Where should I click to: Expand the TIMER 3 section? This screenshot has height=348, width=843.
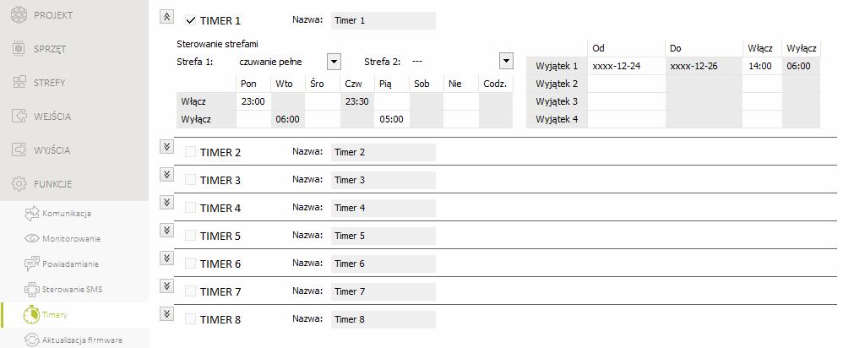pyautogui.click(x=166, y=174)
